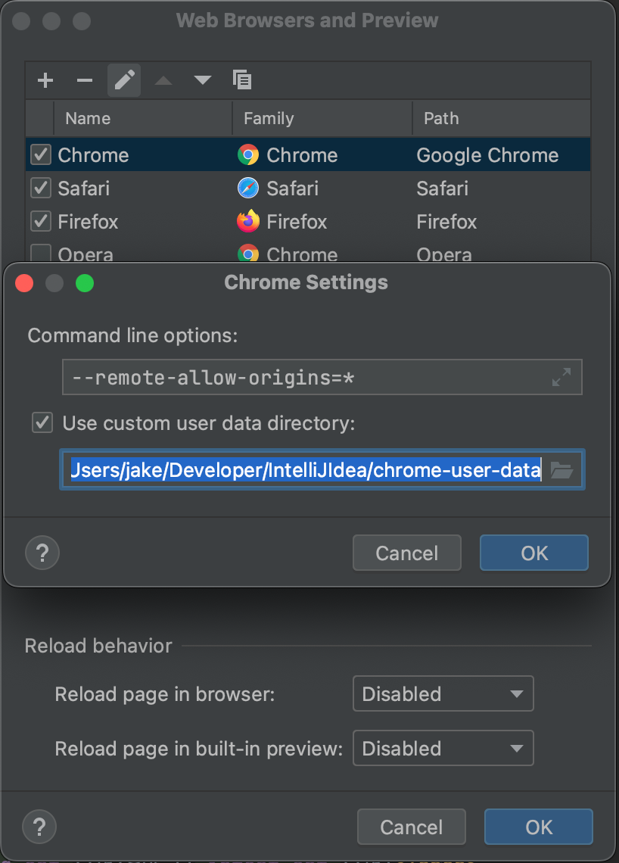Uncheck the Safari browser checkbox

click(x=41, y=188)
